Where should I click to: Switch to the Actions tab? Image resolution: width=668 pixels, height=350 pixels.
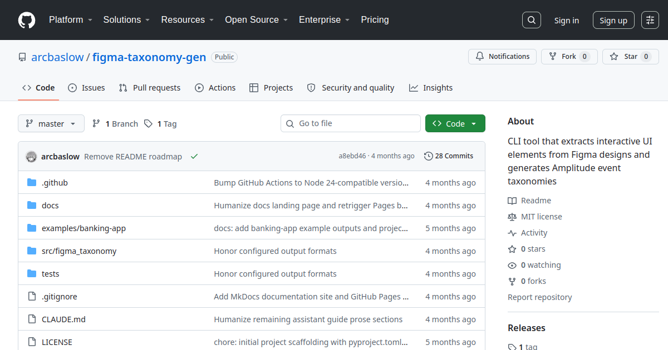pos(215,88)
